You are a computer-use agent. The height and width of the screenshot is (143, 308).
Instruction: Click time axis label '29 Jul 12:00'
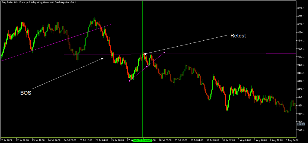pos(181,141)
